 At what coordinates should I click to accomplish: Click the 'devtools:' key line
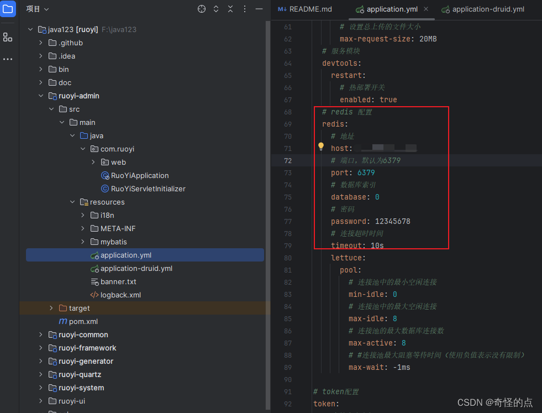[342, 63]
